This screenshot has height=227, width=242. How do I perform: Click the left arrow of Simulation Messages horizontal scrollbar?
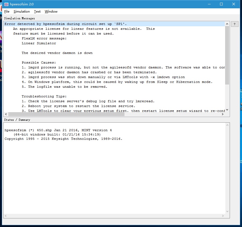click(x=6, y=114)
